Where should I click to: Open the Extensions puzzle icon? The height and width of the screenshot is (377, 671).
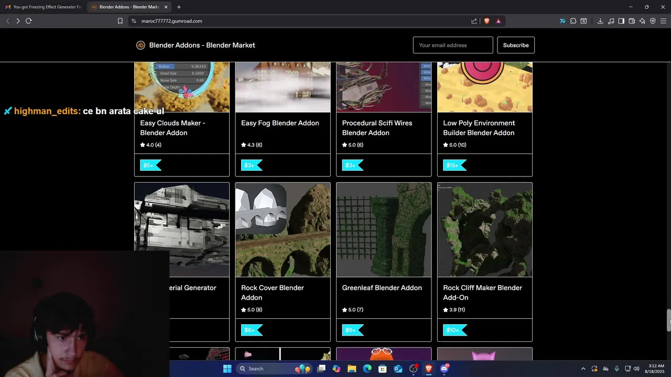573,21
